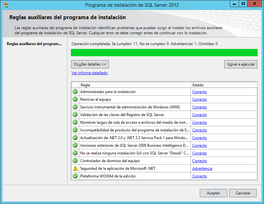Image resolution: width=264 pixels, height=204 pixels.
Task: Select the check icon next to Reiniciar el equipo
Action: [75, 99]
